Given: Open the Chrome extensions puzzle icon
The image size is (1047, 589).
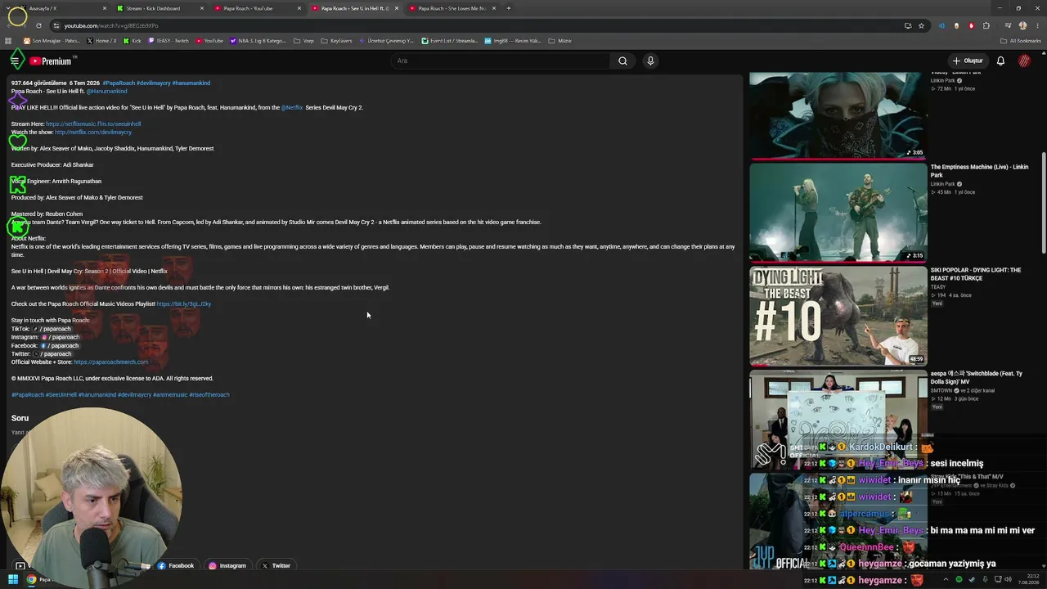Looking at the screenshot, I should point(986,25).
